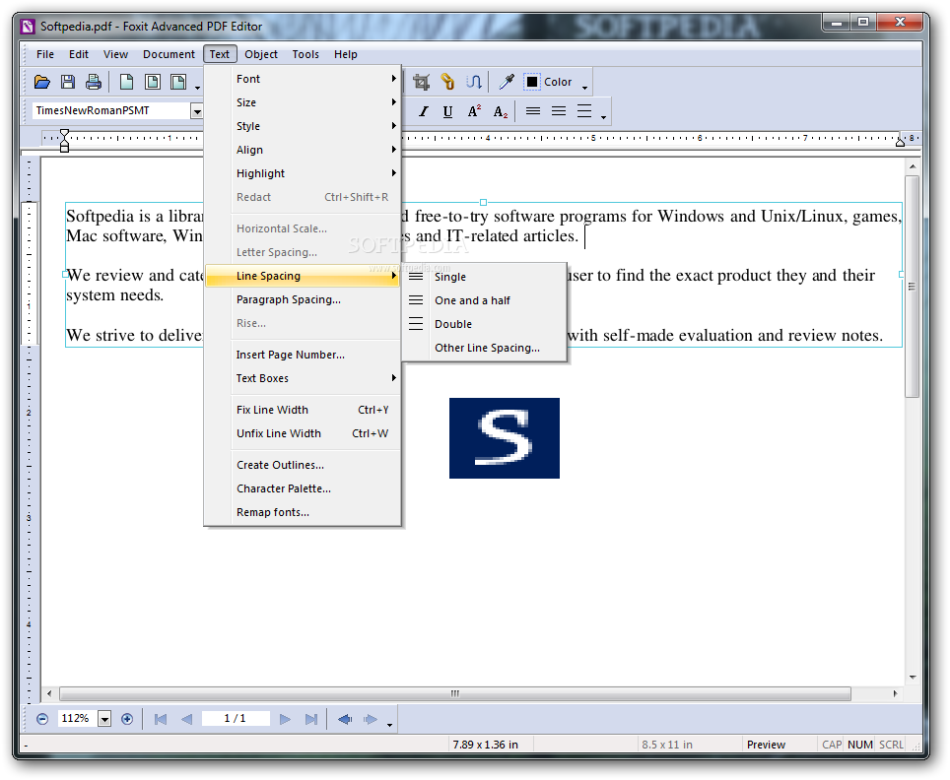Viewport: 950px width, 780px height.
Task: Open the file toolbar overflow arrow
Action: pos(197,88)
